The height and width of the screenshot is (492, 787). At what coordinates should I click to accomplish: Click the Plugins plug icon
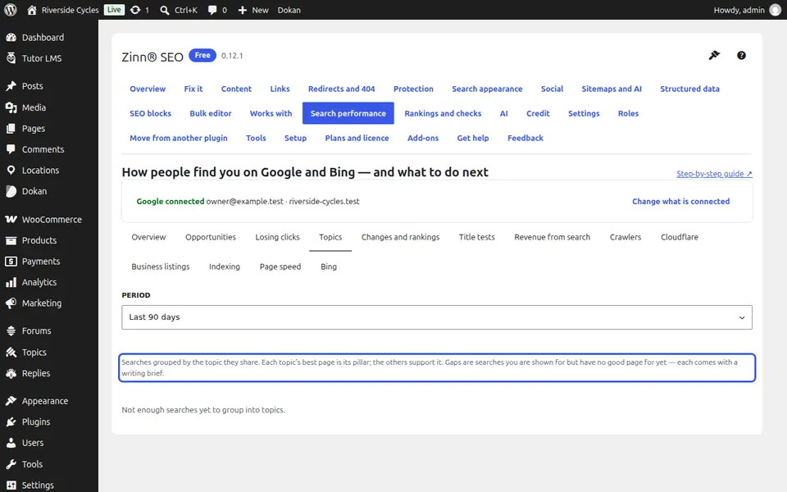coord(11,421)
